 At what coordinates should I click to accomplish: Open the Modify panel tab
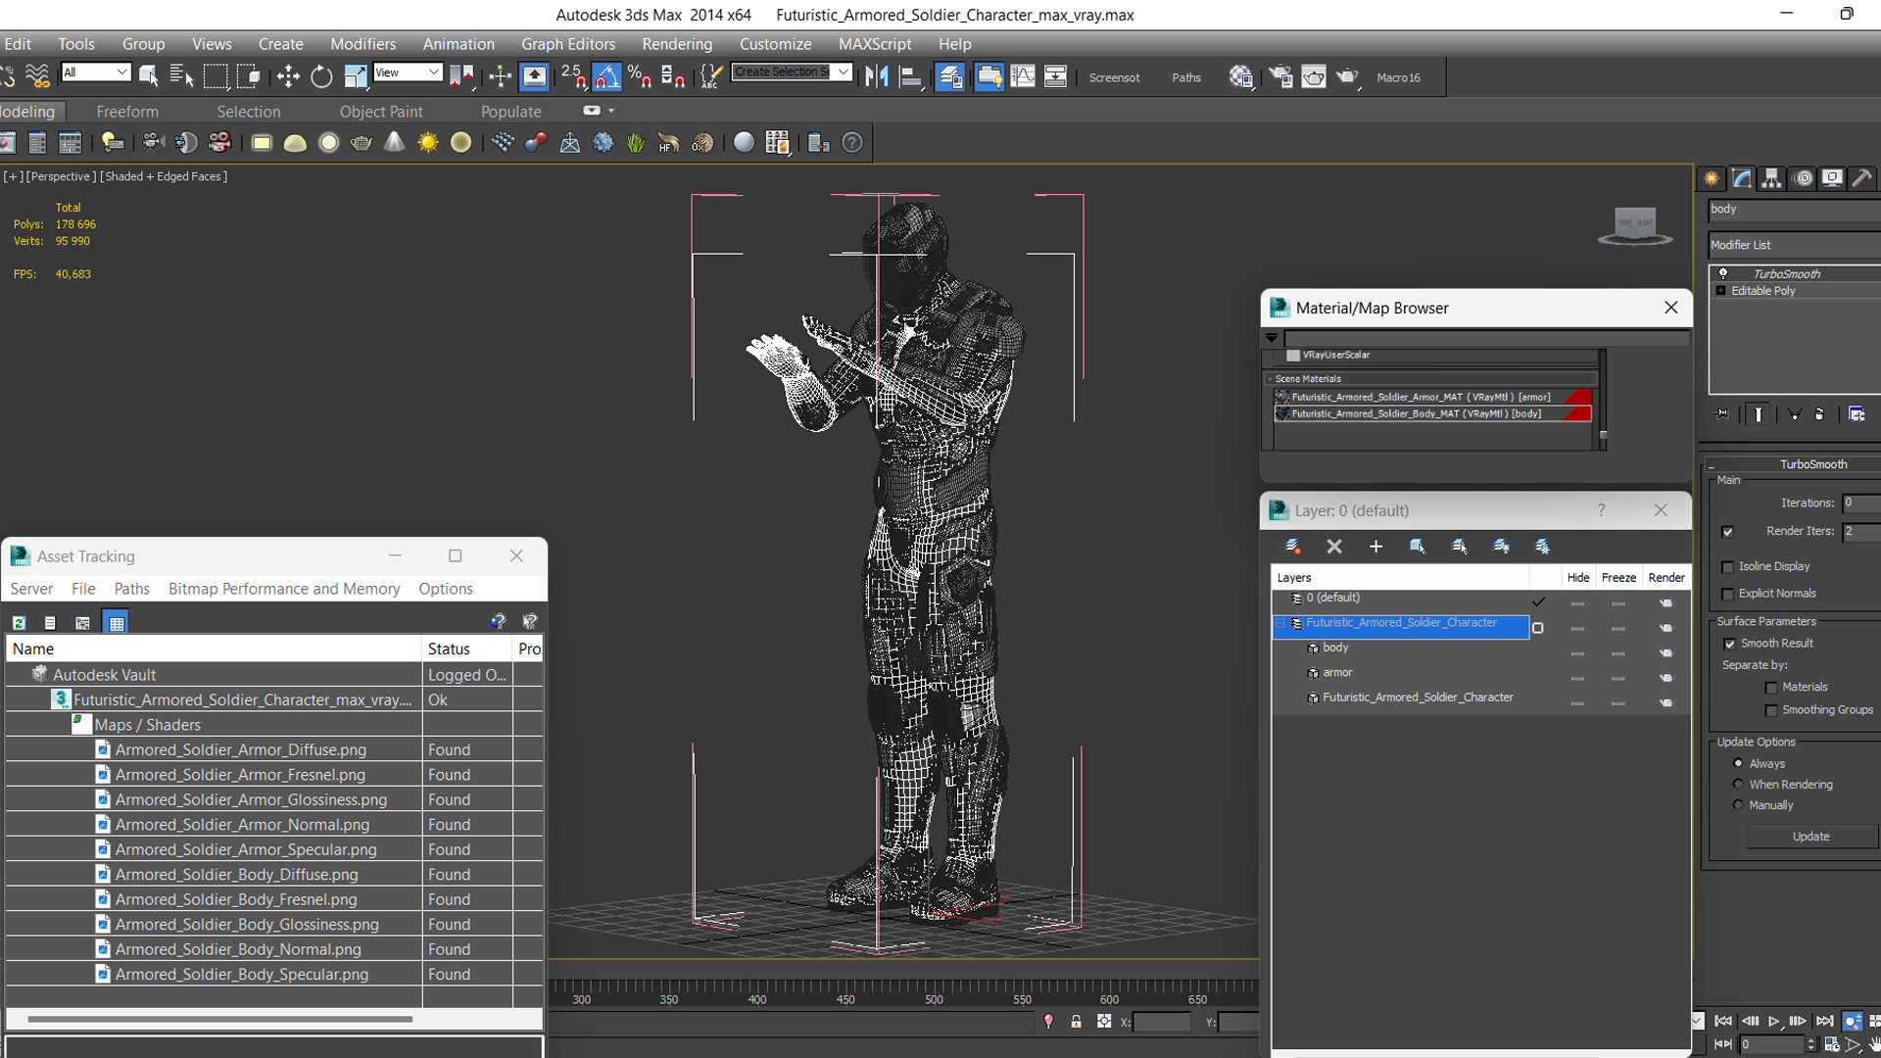tap(1742, 178)
